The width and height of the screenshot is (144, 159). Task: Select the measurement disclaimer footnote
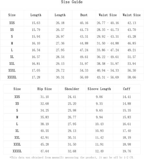72,157
